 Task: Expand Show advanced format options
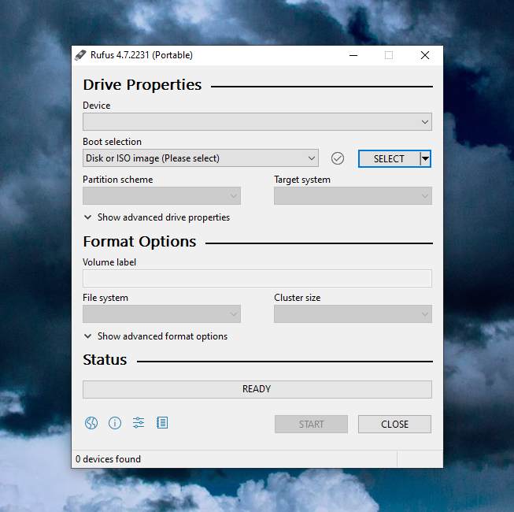point(156,336)
